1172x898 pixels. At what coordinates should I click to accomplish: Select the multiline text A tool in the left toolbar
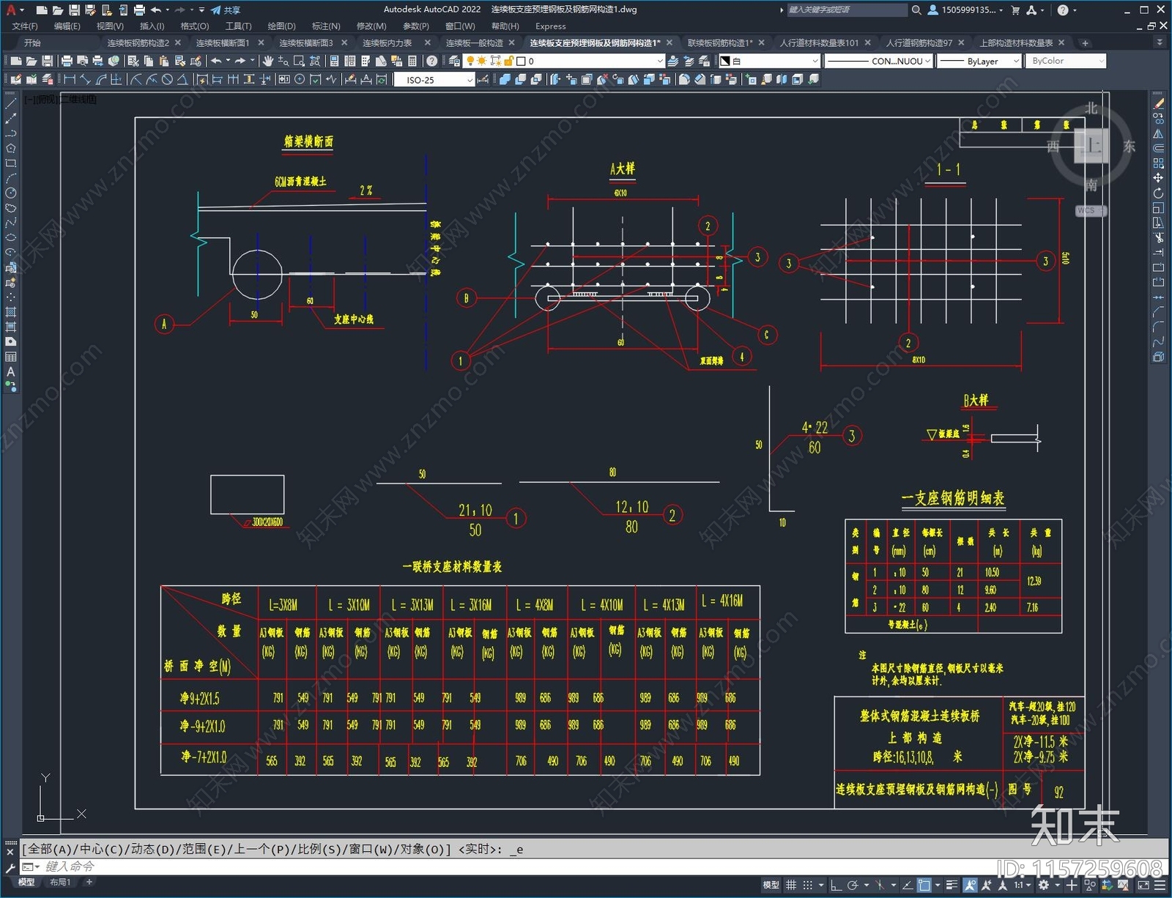11,372
